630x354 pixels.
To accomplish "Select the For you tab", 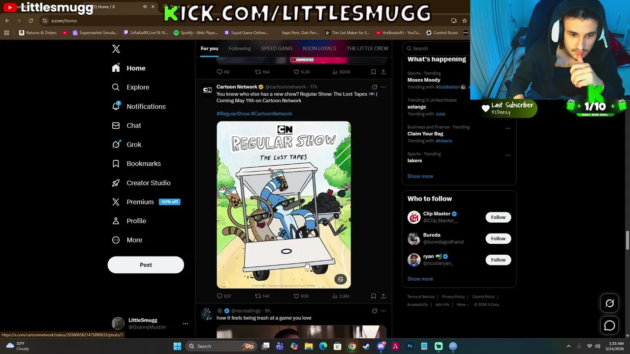I will tap(209, 48).
